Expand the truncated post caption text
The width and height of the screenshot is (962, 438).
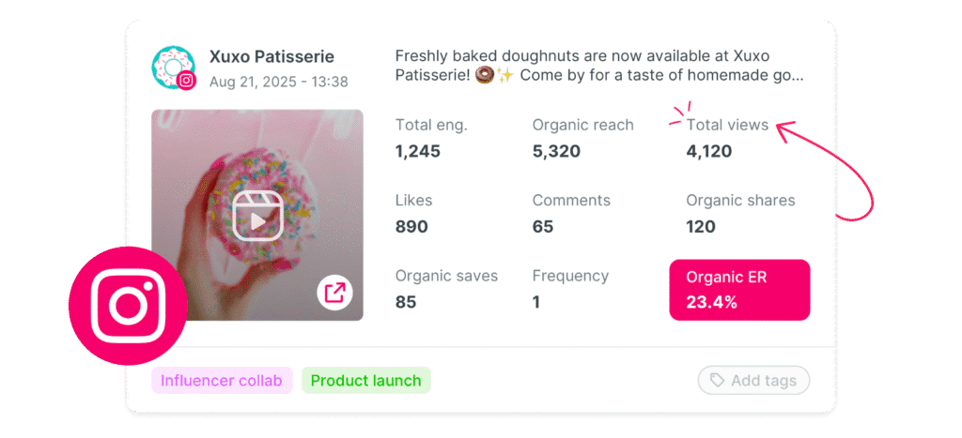599,67
